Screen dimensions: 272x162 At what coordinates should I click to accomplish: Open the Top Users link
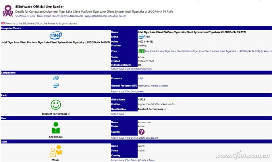point(132,138)
